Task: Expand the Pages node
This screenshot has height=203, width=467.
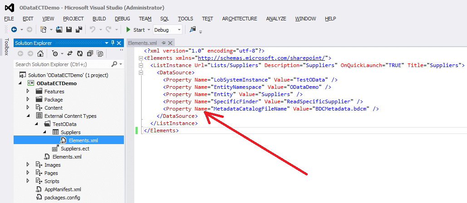Action: 28,173
